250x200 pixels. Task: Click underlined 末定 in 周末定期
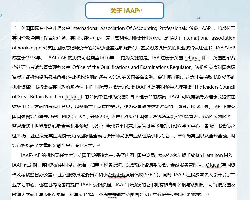click(112, 195)
